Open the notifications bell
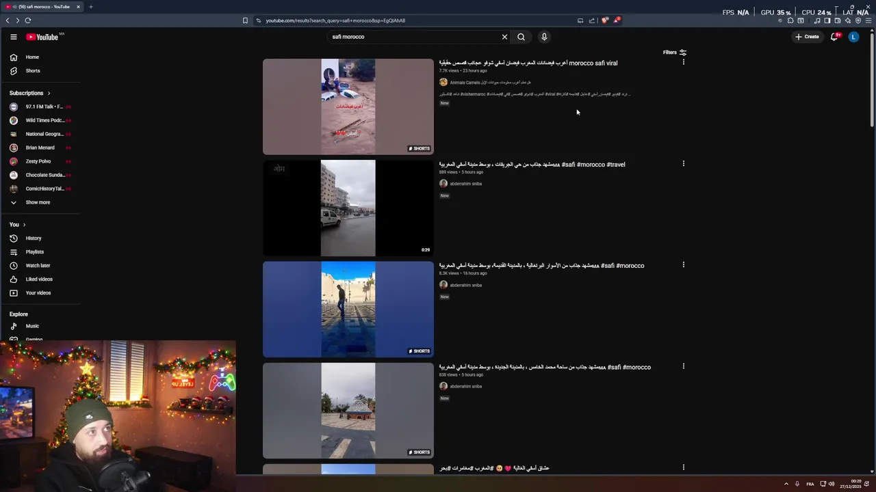876x492 pixels. 834,37
